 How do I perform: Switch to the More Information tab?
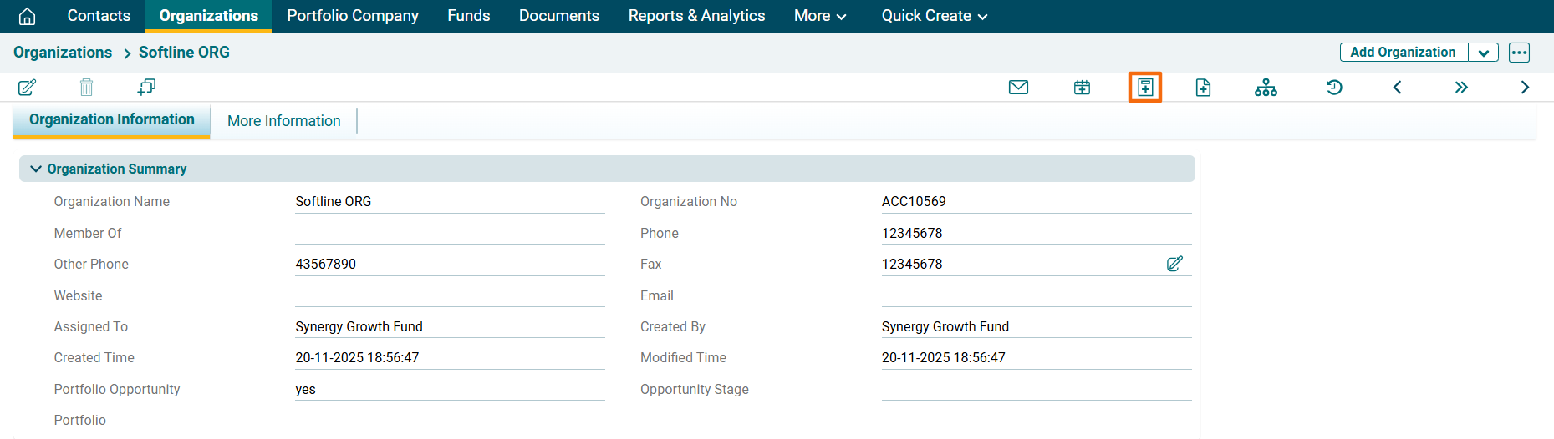click(x=283, y=121)
